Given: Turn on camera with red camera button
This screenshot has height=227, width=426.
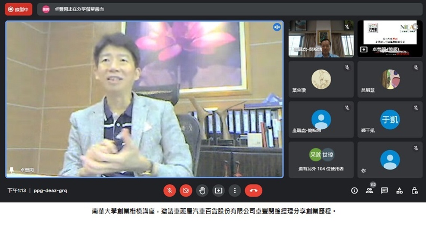Looking at the screenshot, I should 186,191.
